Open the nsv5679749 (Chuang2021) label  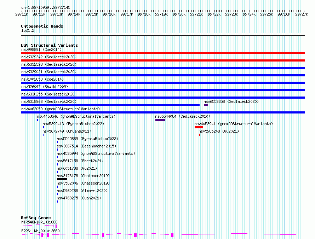[67, 131]
